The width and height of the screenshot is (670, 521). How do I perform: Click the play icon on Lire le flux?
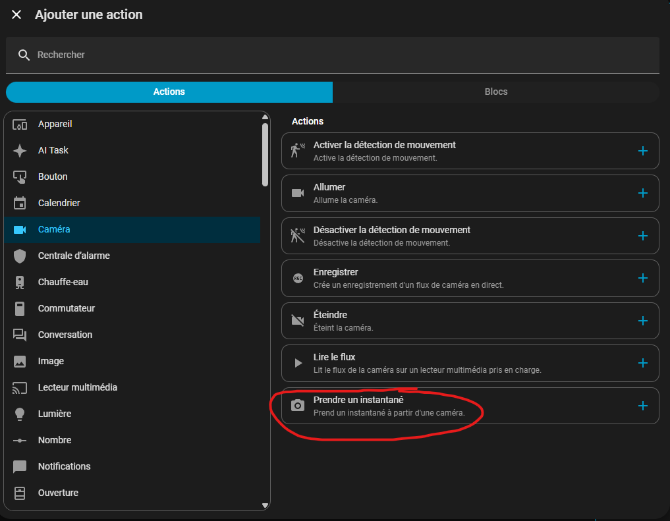pos(298,363)
